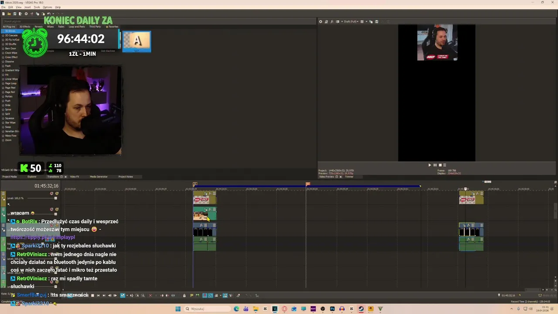Screen dimensions: 558x314
Task: Stop the video preview
Action: pos(439,165)
